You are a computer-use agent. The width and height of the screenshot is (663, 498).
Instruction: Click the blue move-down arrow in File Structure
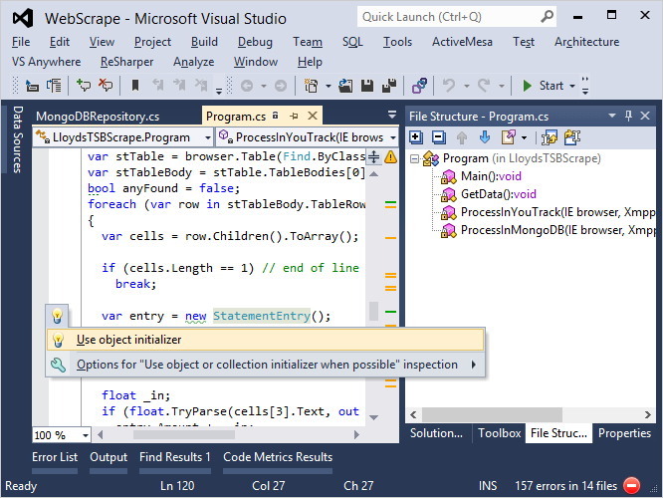pos(485,137)
